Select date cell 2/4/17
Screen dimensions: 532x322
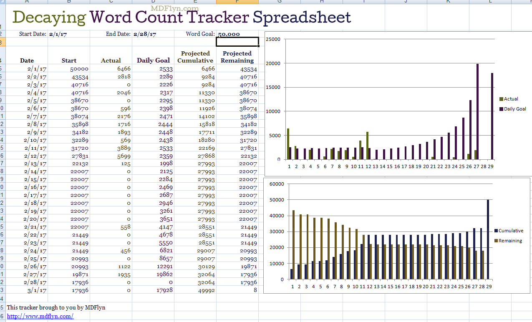(37, 93)
